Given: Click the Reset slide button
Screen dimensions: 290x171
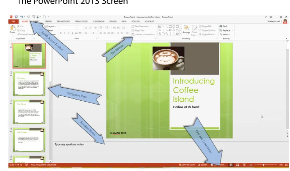Looking at the screenshot, I should (x=49, y=30).
